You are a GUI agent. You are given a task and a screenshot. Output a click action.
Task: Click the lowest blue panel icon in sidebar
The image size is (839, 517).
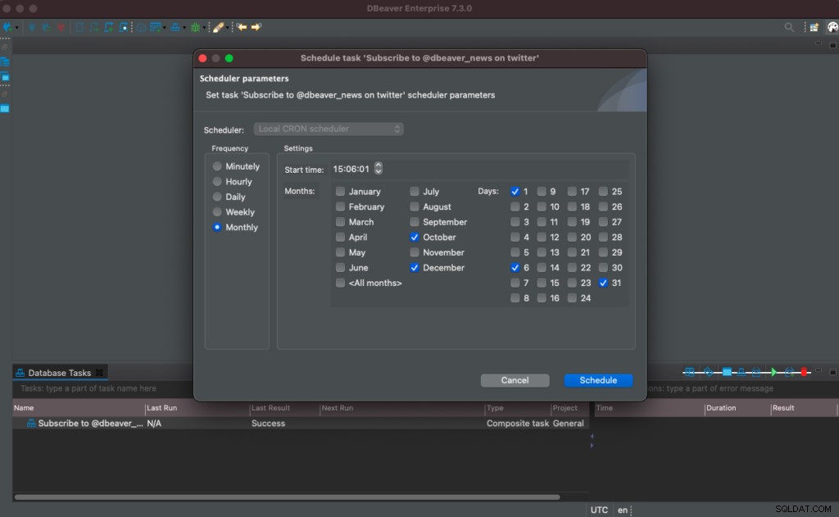(5, 109)
